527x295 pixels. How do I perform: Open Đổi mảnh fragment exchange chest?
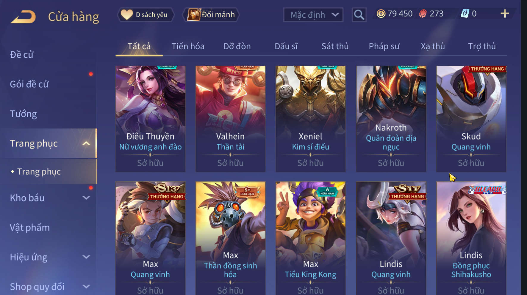(x=211, y=15)
